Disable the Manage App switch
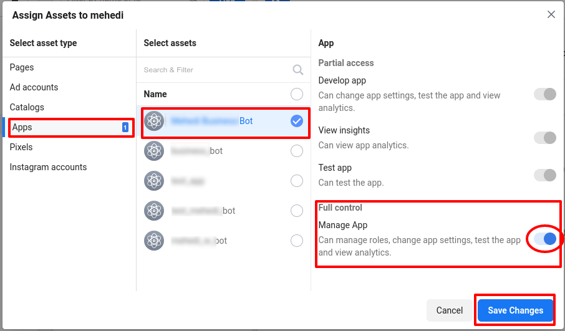The width and height of the screenshot is (565, 331). pyautogui.click(x=545, y=239)
